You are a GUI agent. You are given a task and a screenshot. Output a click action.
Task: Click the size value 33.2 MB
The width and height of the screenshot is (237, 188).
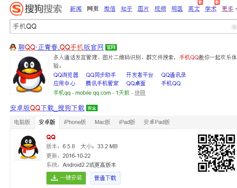click(107, 147)
